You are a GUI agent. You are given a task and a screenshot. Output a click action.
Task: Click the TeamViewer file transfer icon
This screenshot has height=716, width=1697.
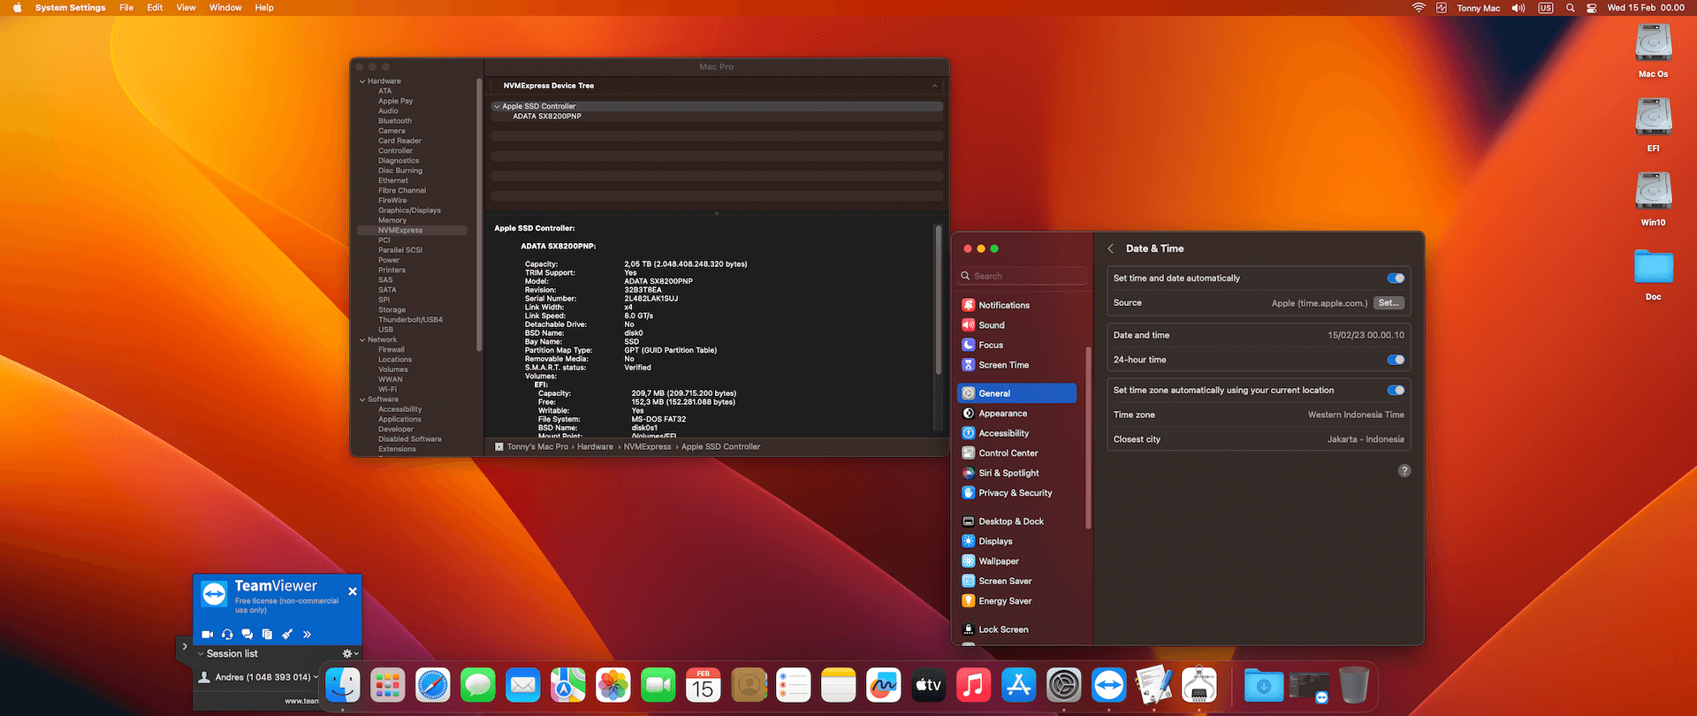pyautogui.click(x=267, y=635)
